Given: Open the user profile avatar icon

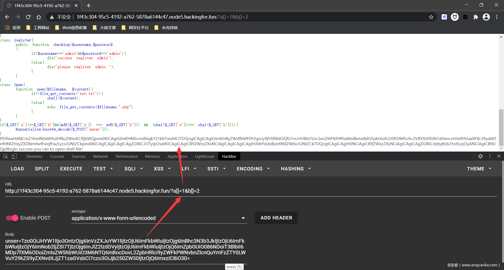Looking at the screenshot, I should pos(486,17).
